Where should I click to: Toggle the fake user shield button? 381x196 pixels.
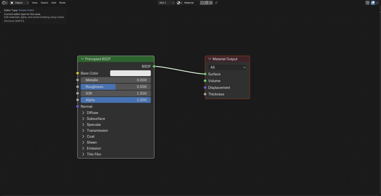click(x=202, y=3)
